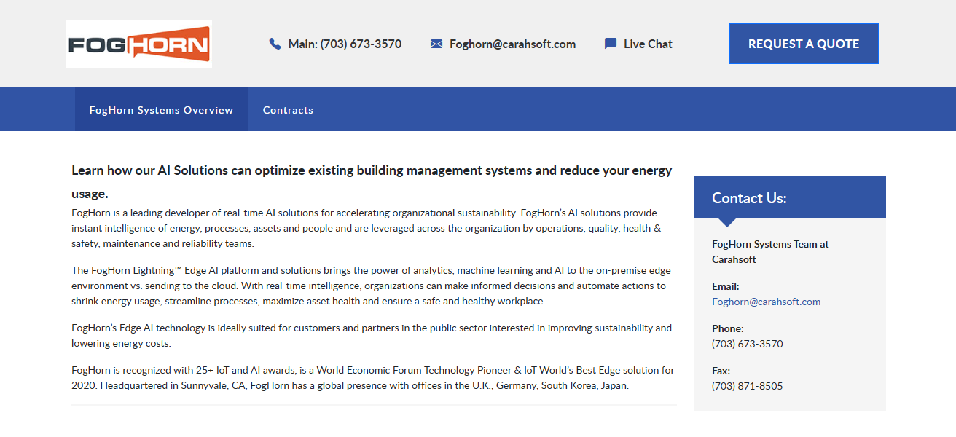The height and width of the screenshot is (437, 956).
Task: Click the envelope email icon in header
Action: [x=436, y=44]
